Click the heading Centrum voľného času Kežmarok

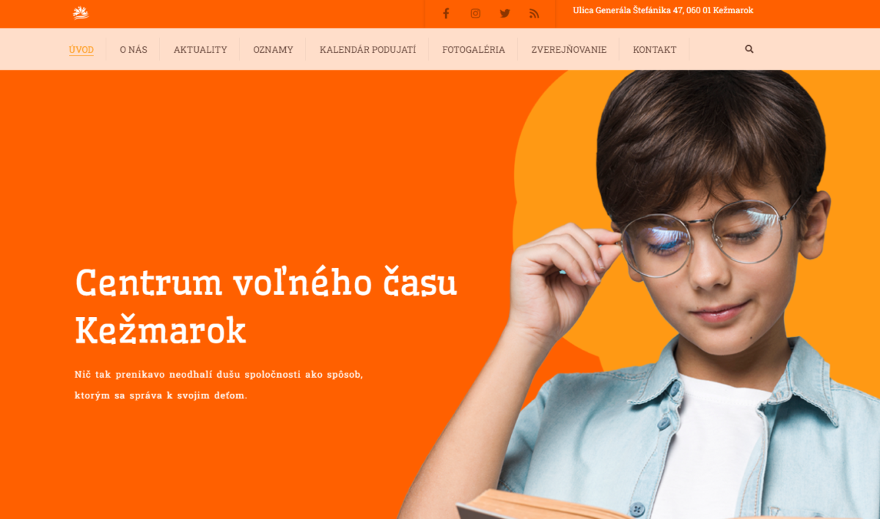pyautogui.click(x=265, y=306)
